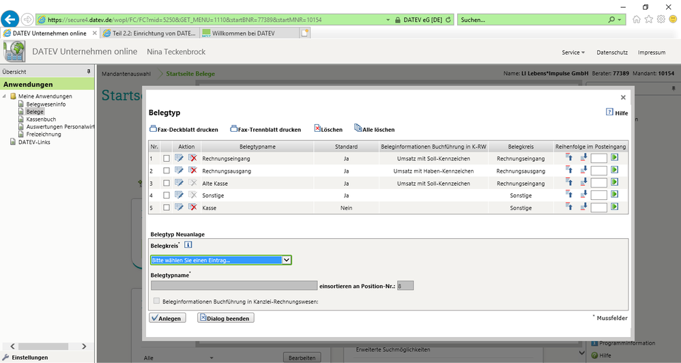The image size is (681, 363).
Task: Edit the Sonstige document type
Action: point(179,195)
